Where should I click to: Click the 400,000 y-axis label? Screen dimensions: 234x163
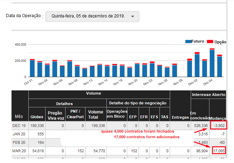[x=21, y=45]
